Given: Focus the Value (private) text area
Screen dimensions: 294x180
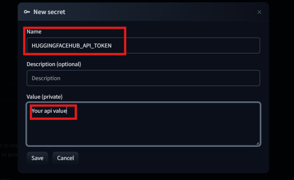Looking at the screenshot, I should coord(143,123).
